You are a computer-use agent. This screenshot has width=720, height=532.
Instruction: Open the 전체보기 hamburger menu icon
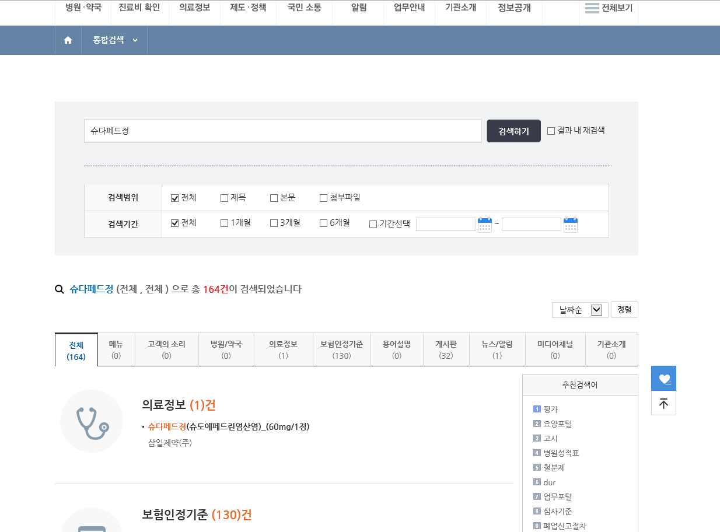point(592,8)
